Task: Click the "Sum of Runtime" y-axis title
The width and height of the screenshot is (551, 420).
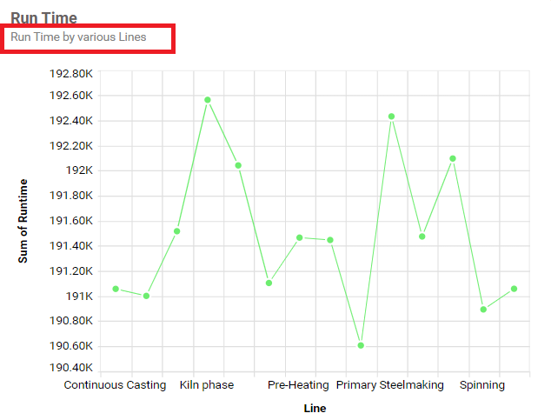Action: point(23,220)
